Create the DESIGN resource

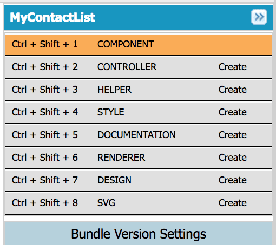232,180
